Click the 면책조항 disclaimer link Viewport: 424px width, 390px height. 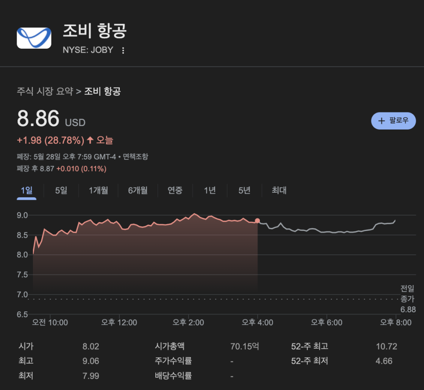click(136, 157)
